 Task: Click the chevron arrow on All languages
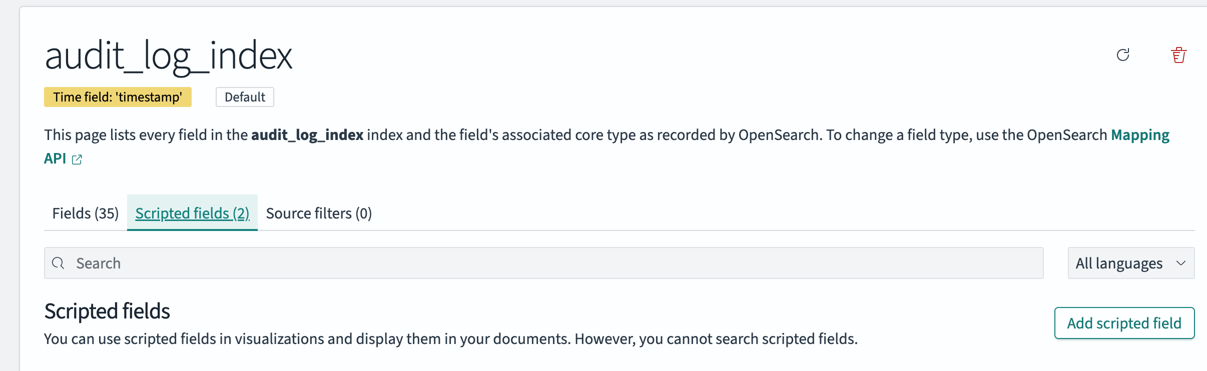click(x=1181, y=263)
